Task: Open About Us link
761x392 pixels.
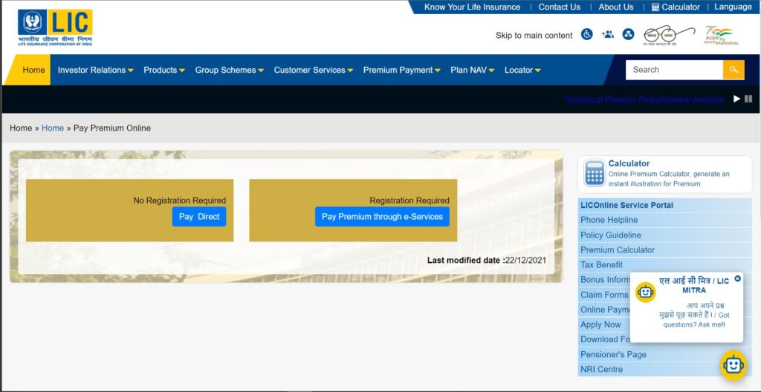Action: click(616, 7)
